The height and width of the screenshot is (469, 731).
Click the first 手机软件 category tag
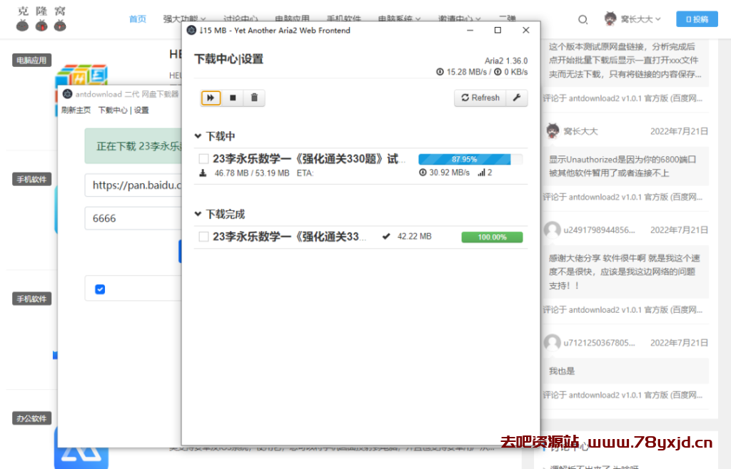click(x=31, y=179)
